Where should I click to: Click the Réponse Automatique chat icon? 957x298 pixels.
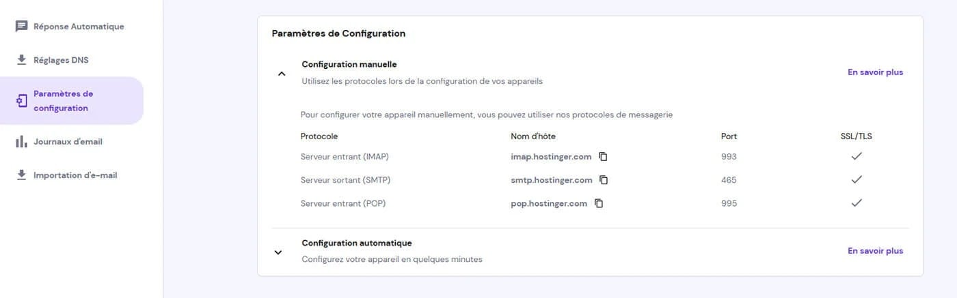point(21,27)
